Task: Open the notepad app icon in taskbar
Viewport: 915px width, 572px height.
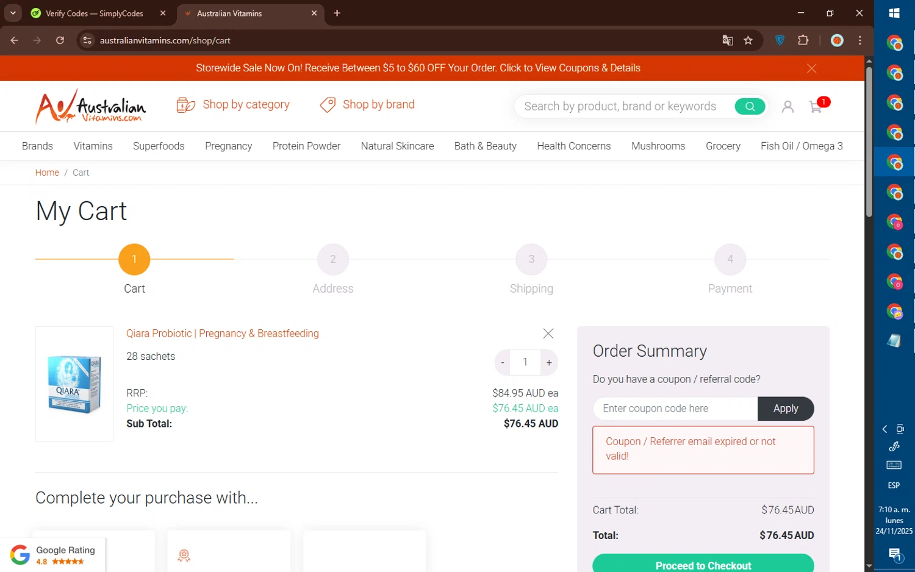Action: point(894,341)
